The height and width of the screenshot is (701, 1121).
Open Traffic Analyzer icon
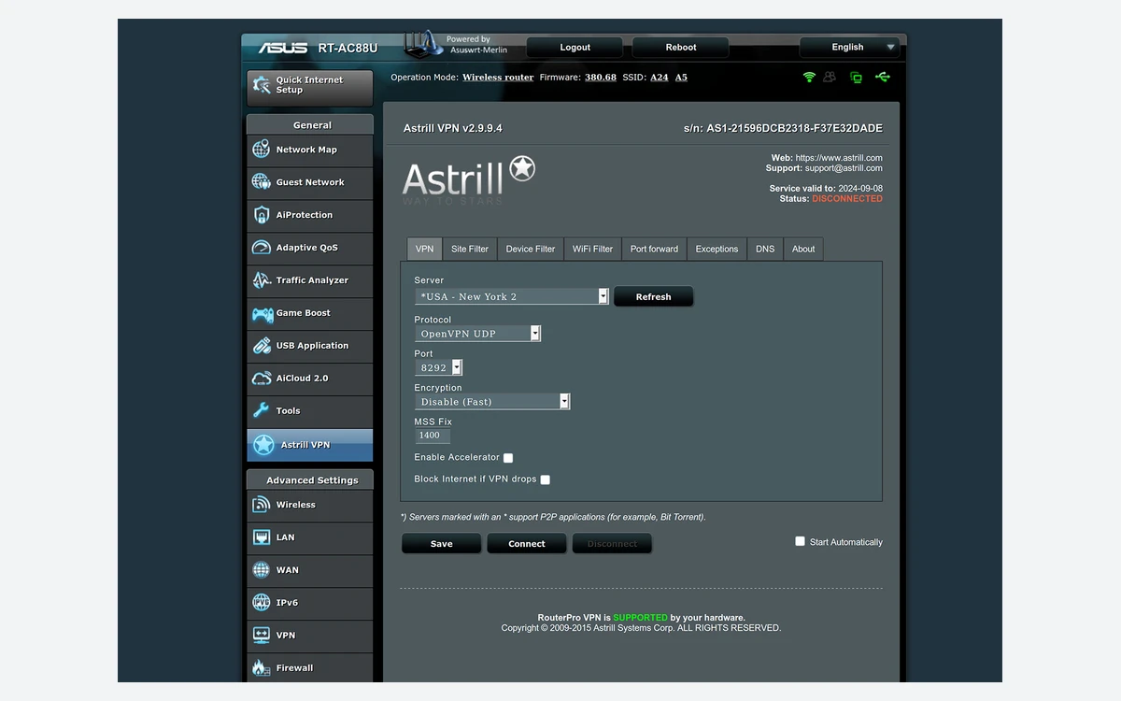click(x=262, y=280)
